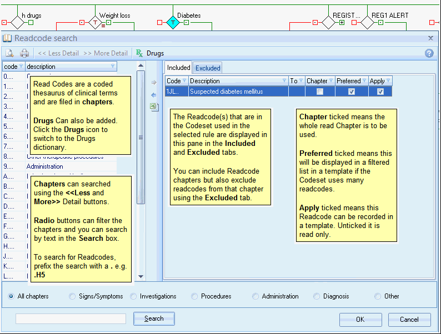
Task: Open the blue help question mark
Action: (429, 53)
